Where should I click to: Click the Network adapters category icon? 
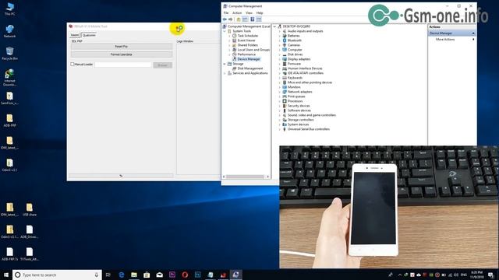(x=285, y=92)
